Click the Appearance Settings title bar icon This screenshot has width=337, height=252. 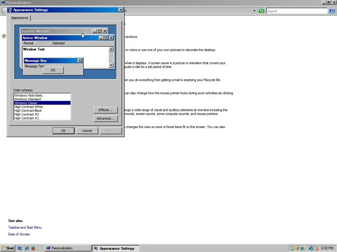point(10,10)
